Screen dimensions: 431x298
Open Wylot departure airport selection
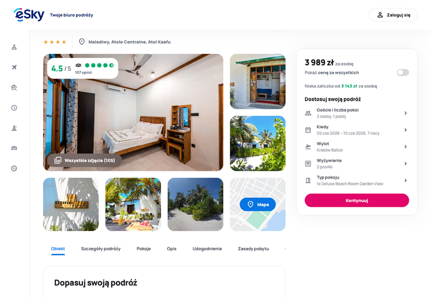pyautogui.click(x=357, y=147)
